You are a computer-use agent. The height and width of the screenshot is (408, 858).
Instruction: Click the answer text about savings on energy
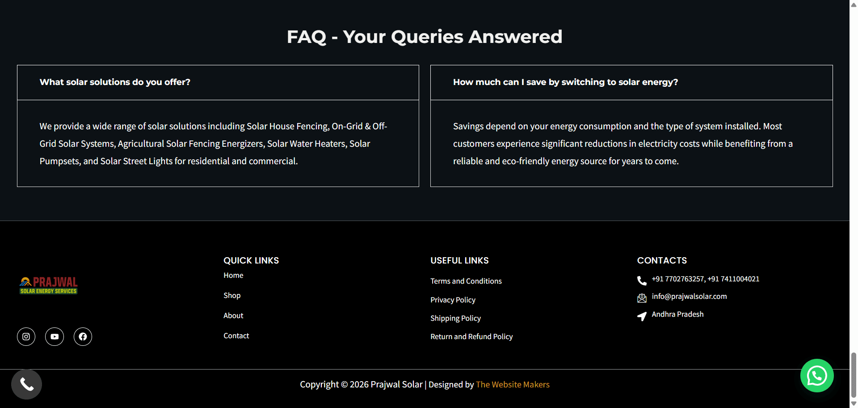623,144
